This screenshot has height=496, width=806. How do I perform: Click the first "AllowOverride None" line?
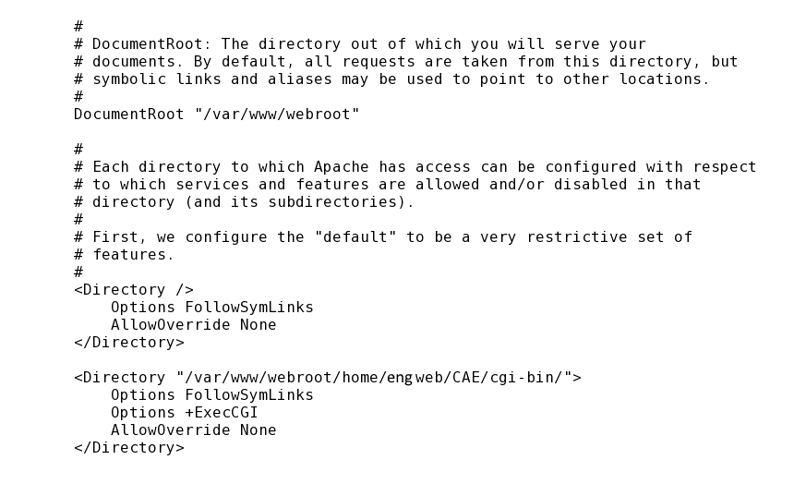(193, 324)
